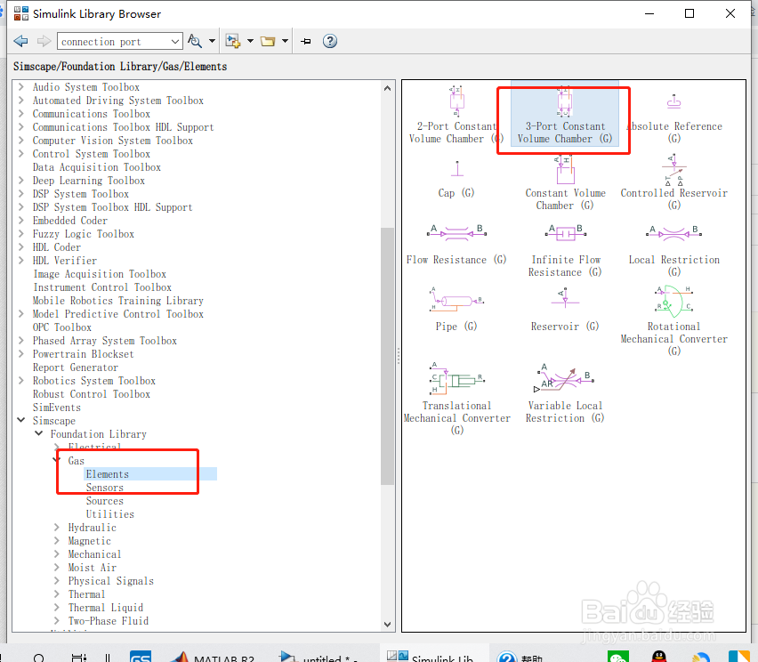Select SimEvents in the library tree
The image size is (758, 662).
click(x=57, y=408)
